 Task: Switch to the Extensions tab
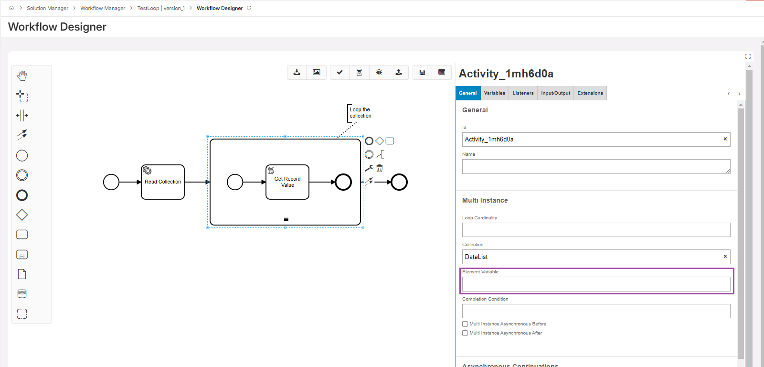[x=590, y=93]
